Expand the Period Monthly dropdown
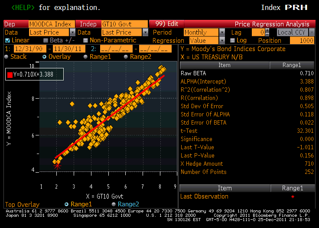319x228 pixels. click(x=222, y=32)
